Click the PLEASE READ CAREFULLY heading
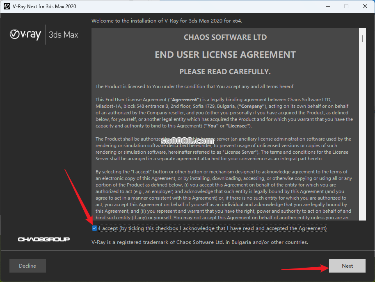This screenshot has width=375, height=282. (225, 72)
